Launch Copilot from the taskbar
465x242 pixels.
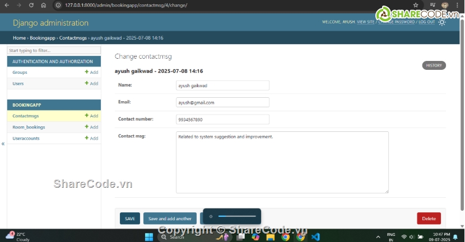tap(255, 237)
